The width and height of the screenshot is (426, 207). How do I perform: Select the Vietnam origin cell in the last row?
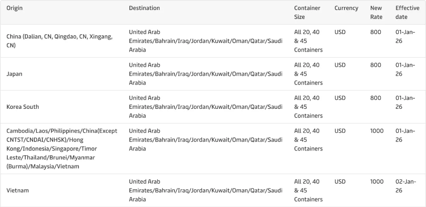pyautogui.click(x=18, y=190)
